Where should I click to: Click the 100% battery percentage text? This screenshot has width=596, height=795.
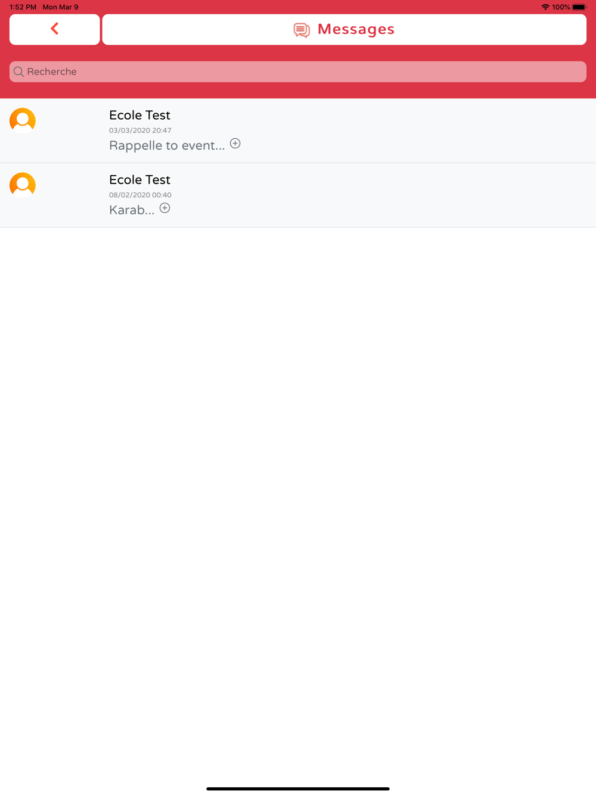pos(561,7)
